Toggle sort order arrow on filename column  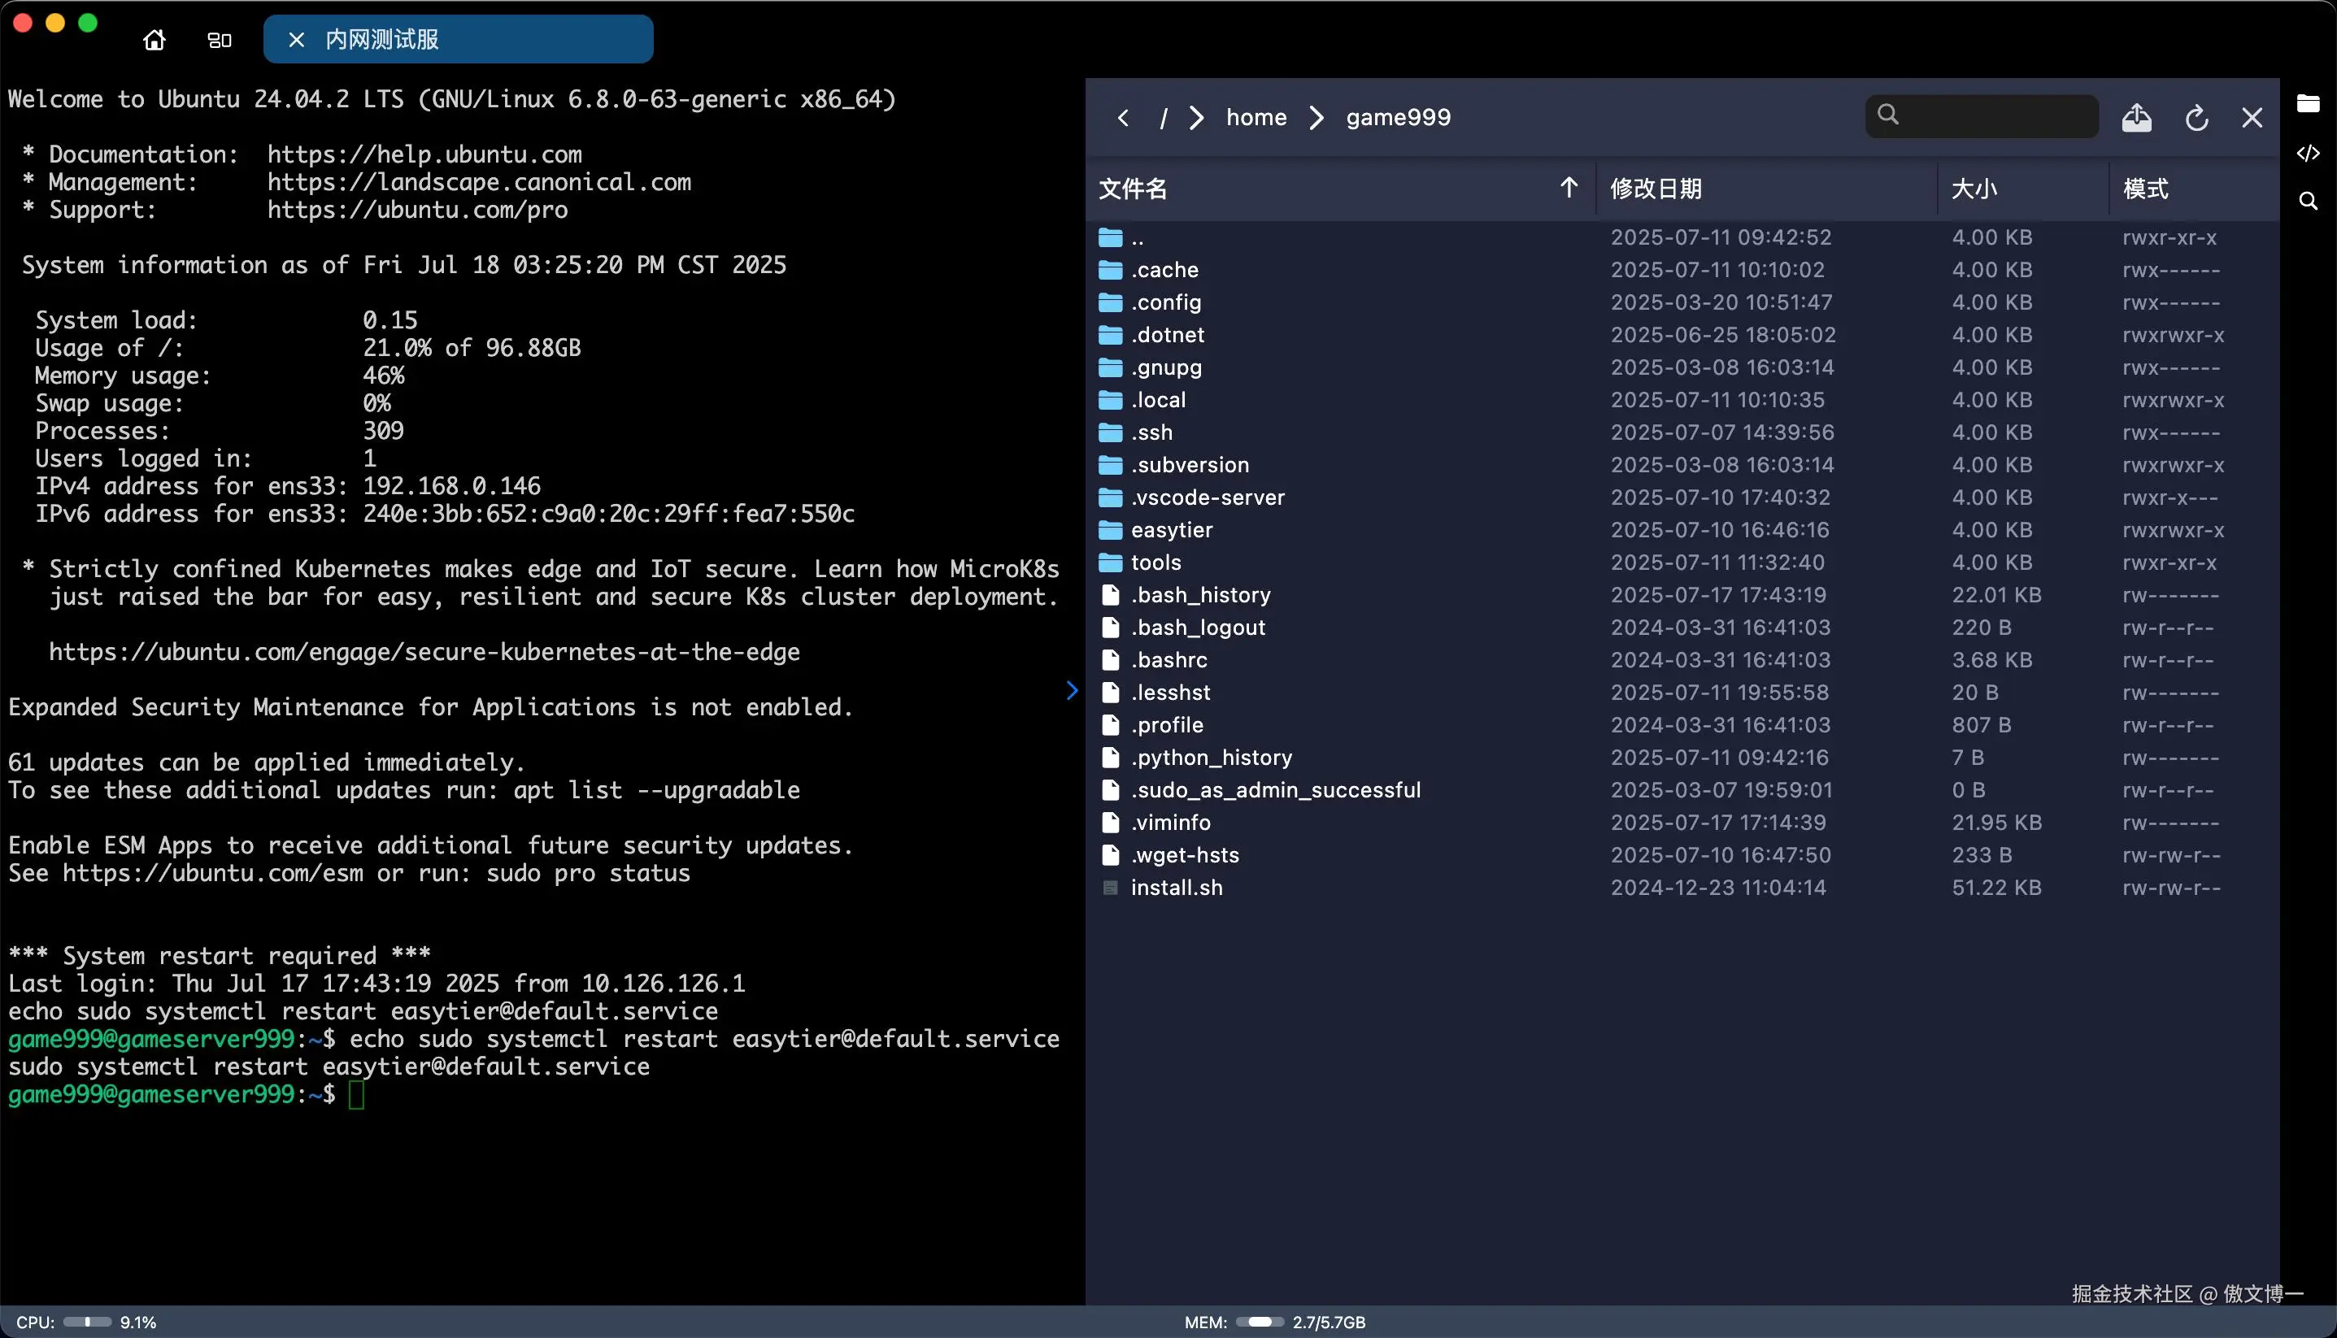coord(1569,189)
